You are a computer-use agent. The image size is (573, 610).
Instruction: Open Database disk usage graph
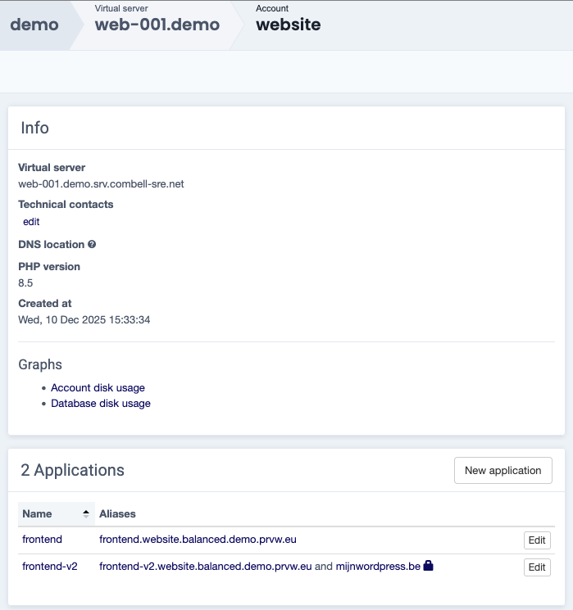pos(101,404)
